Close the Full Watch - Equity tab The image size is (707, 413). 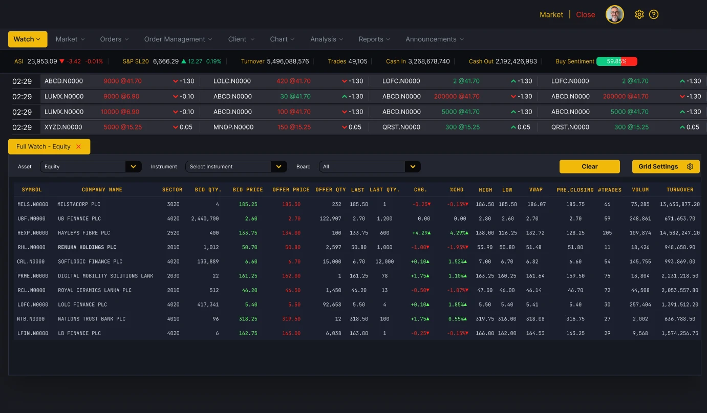[x=78, y=146]
